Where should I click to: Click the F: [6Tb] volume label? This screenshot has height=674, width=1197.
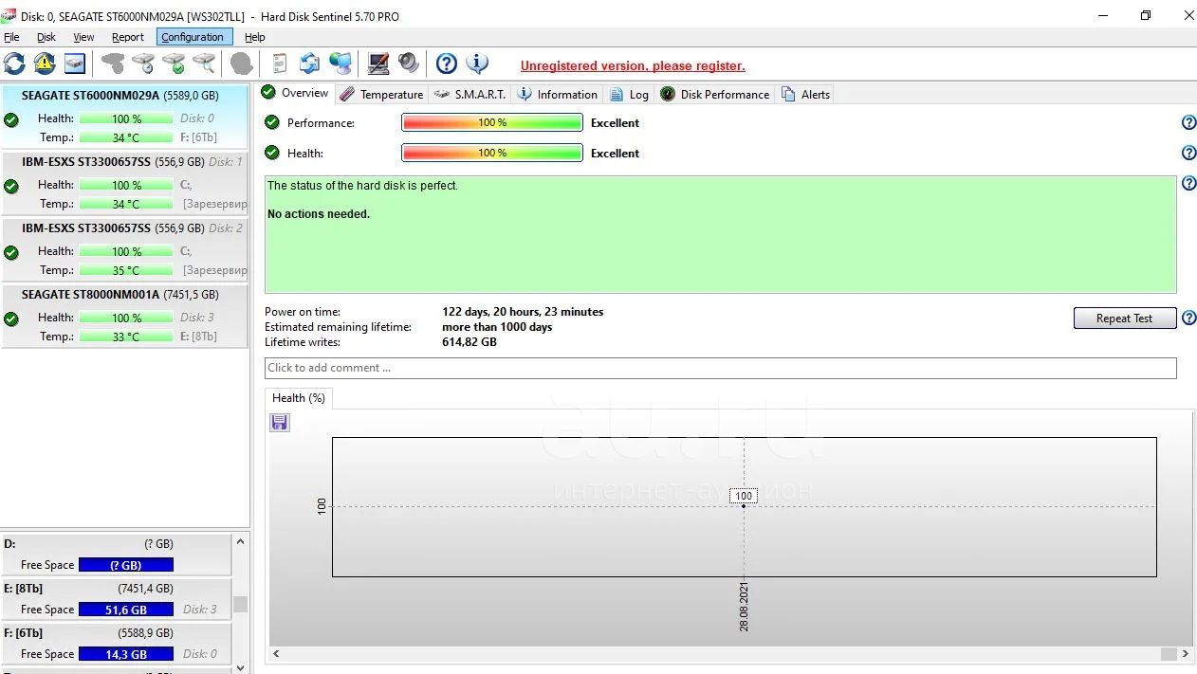[x=24, y=632]
